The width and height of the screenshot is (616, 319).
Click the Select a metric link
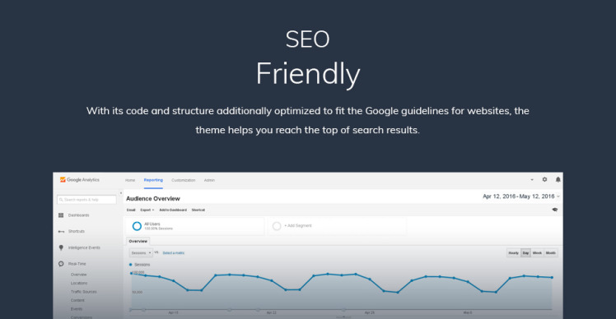[x=173, y=253]
